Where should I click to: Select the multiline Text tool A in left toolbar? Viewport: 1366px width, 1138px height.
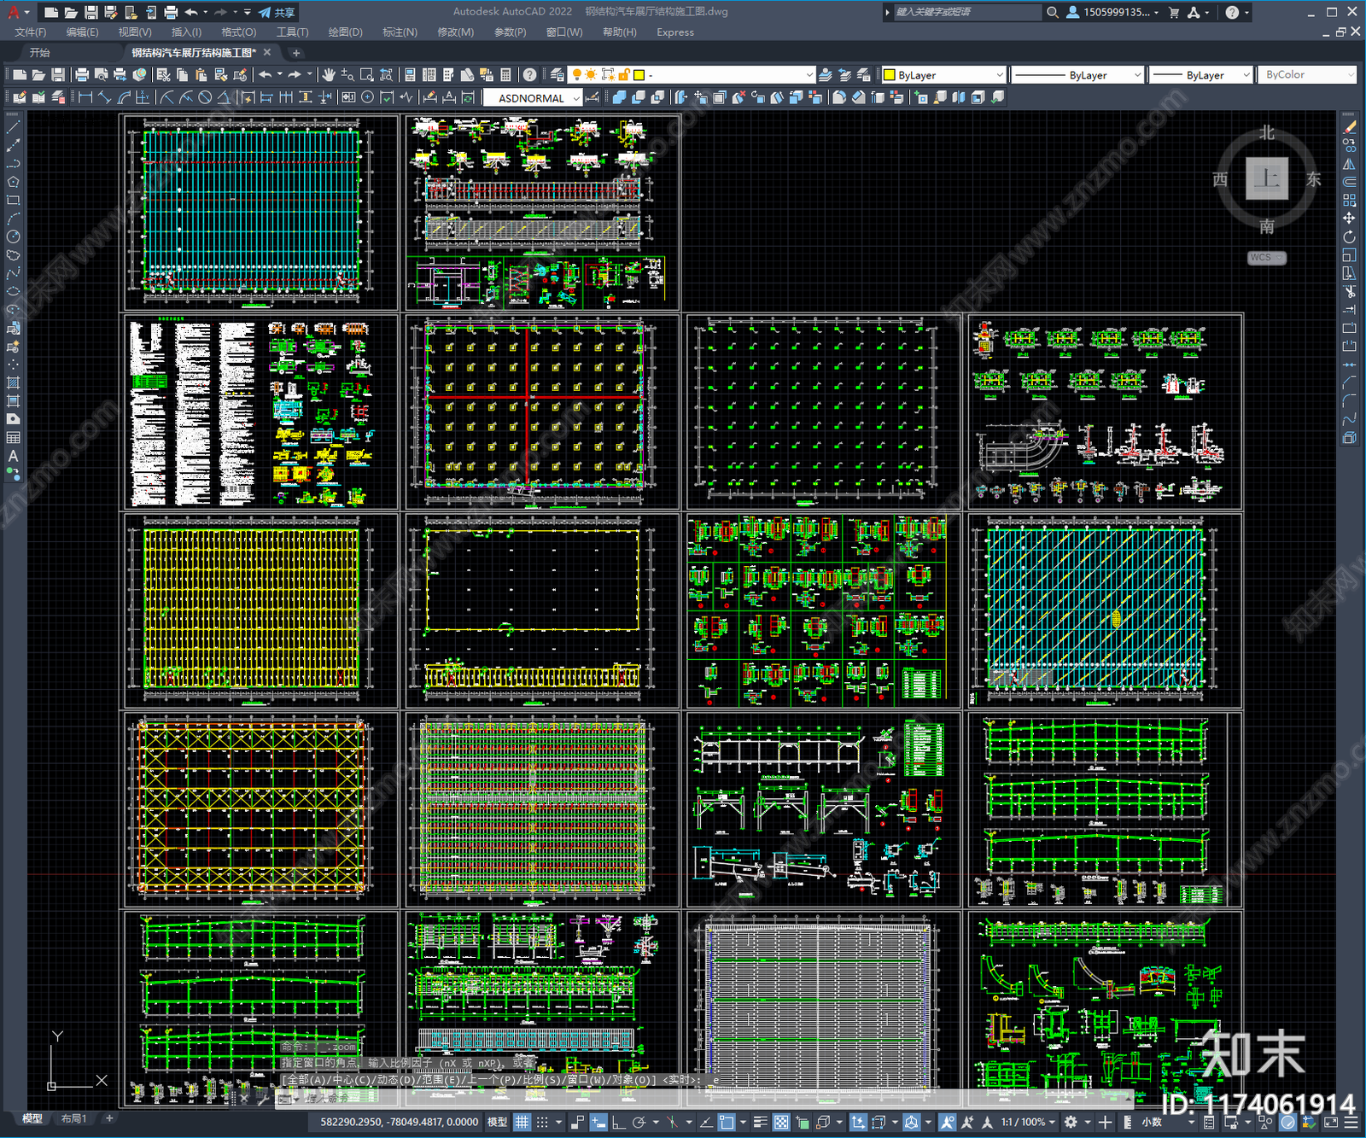coord(13,456)
